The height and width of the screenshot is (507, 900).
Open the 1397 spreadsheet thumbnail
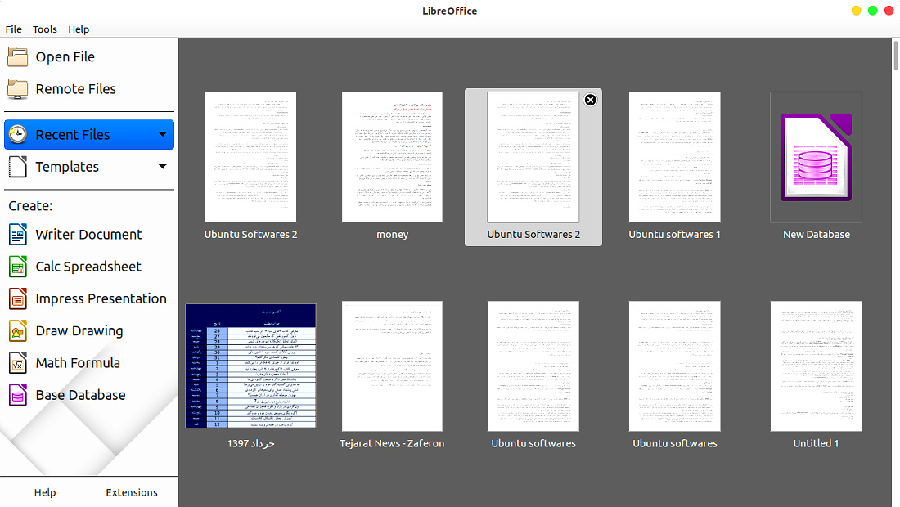[x=250, y=366]
